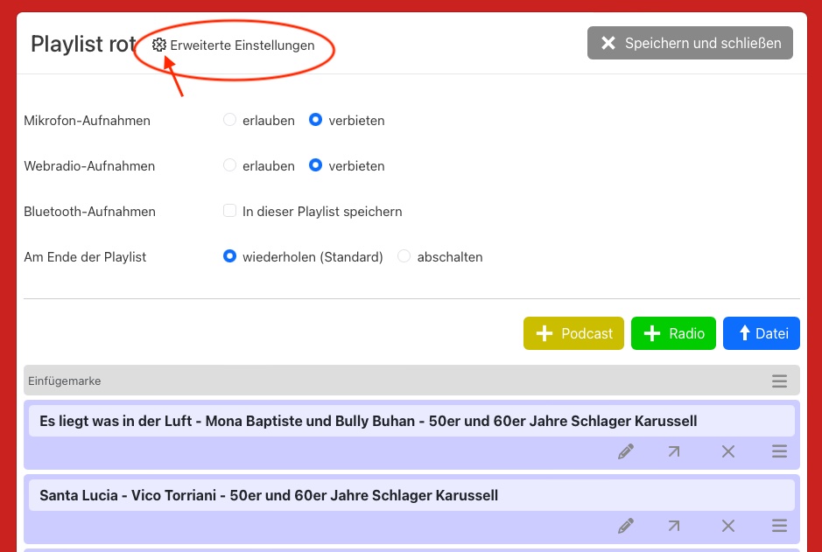The height and width of the screenshot is (552, 822).
Task: Choose 'abschalten' for Am Ende der Playlist
Action: [404, 256]
